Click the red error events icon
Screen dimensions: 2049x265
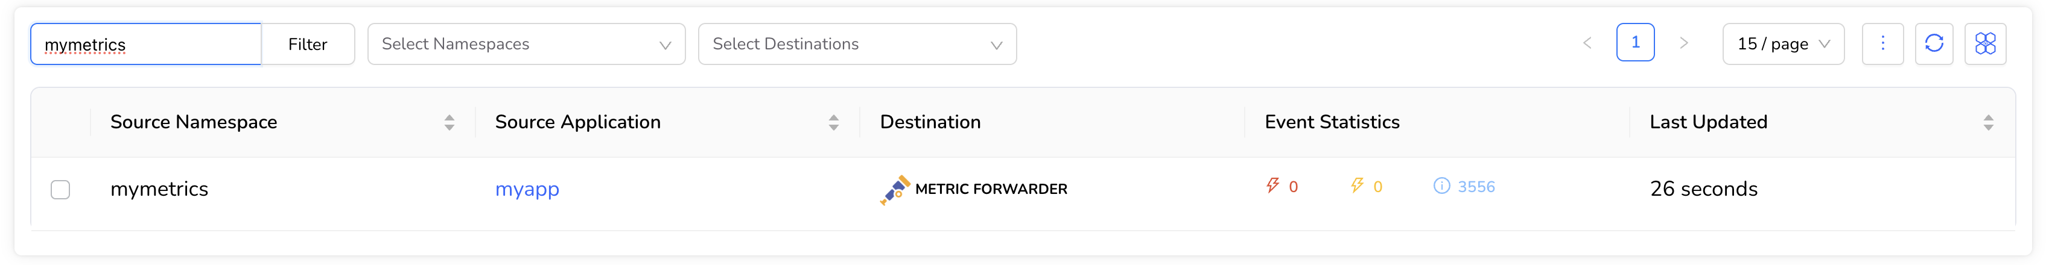pos(1272,187)
